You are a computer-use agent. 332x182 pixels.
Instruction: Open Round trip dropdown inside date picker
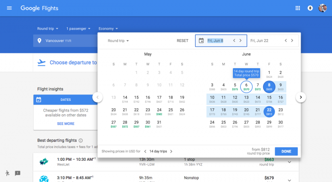[x=118, y=41]
